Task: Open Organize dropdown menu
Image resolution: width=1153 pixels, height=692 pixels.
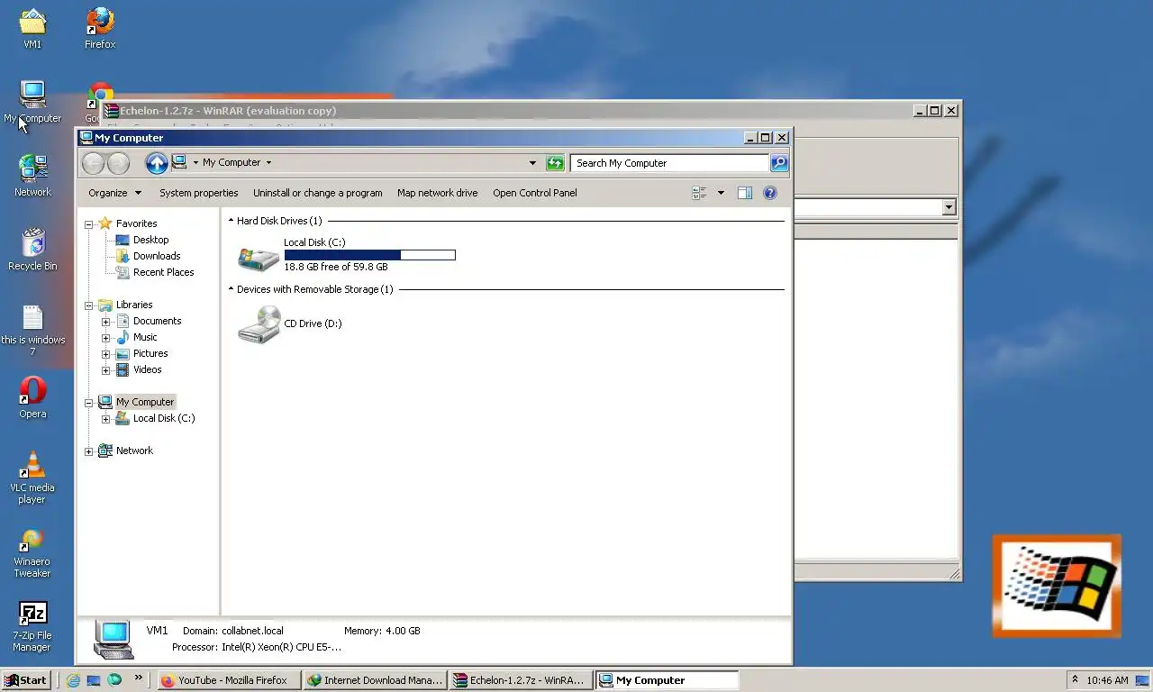Action: (114, 193)
